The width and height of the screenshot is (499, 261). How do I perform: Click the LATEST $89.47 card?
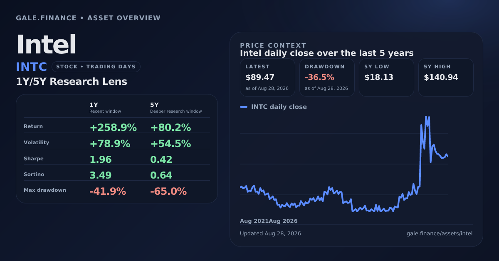pyautogui.click(x=267, y=77)
